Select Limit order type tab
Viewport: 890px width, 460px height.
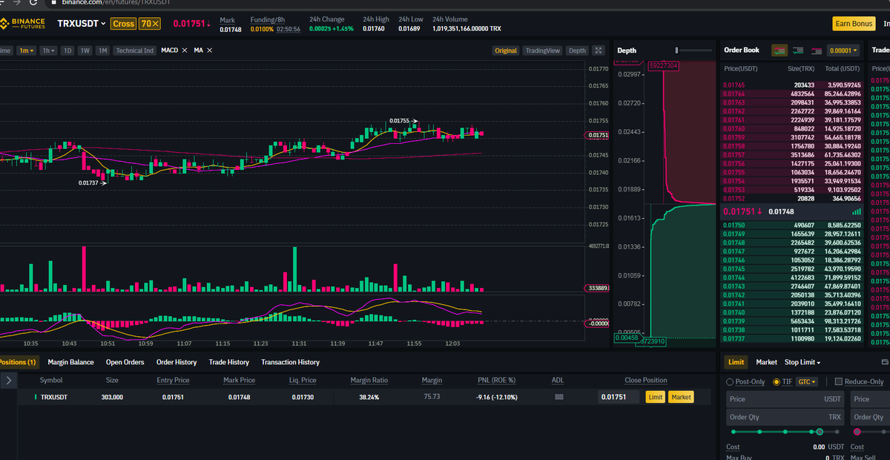click(736, 362)
